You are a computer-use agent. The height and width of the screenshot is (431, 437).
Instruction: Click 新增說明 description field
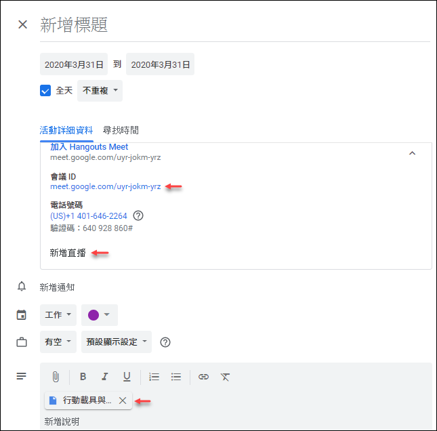click(62, 422)
